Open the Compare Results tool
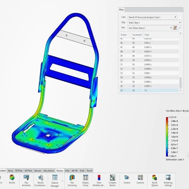Viewport: 189px width, 189px height. [x=112, y=180]
